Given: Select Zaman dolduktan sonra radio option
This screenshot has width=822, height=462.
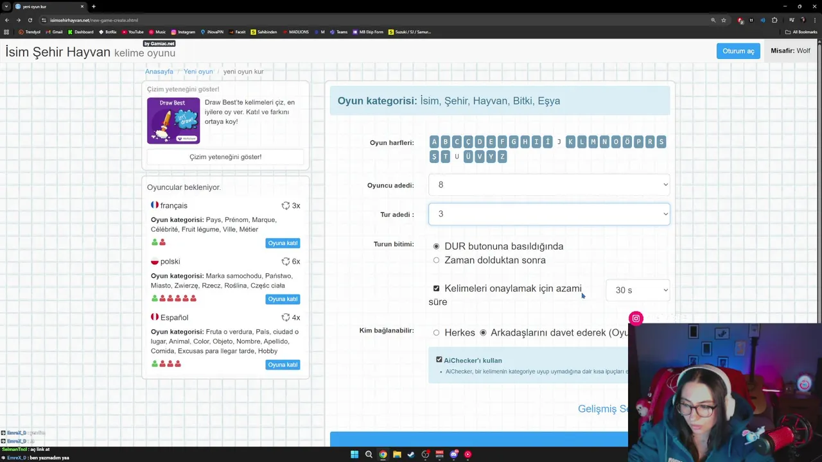Looking at the screenshot, I should pos(436,260).
